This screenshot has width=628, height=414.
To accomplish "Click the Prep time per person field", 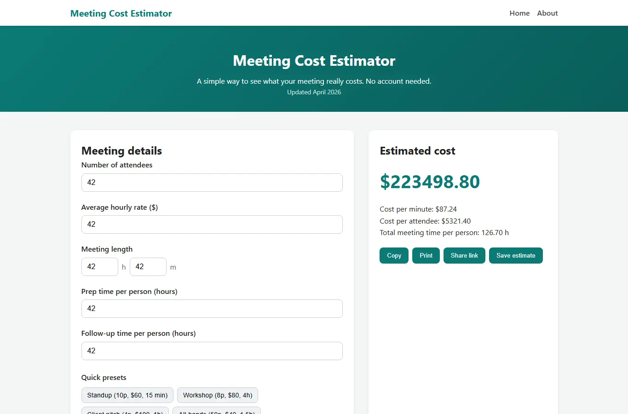I will point(212,309).
